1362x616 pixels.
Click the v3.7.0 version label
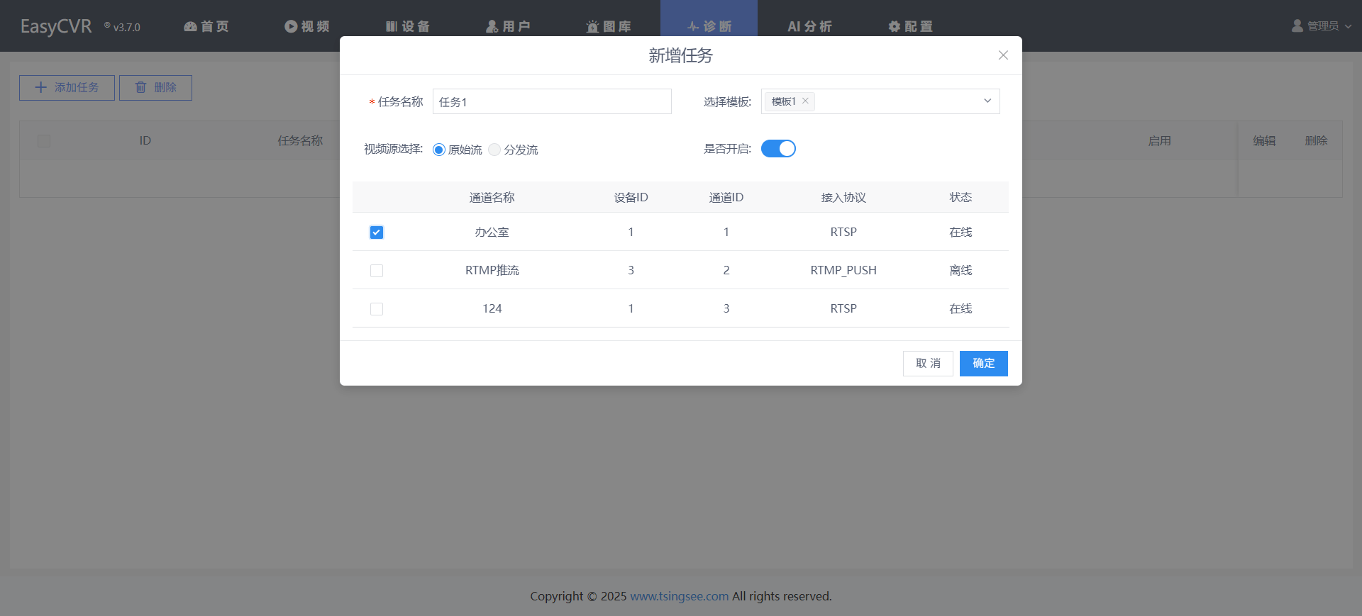(127, 27)
